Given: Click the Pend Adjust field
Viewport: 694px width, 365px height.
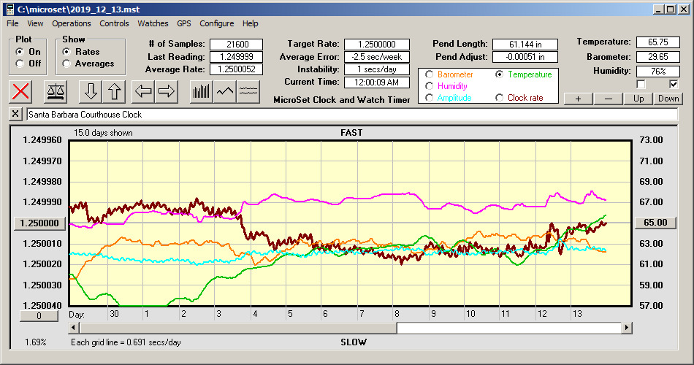Looking at the screenshot, I should (x=525, y=57).
